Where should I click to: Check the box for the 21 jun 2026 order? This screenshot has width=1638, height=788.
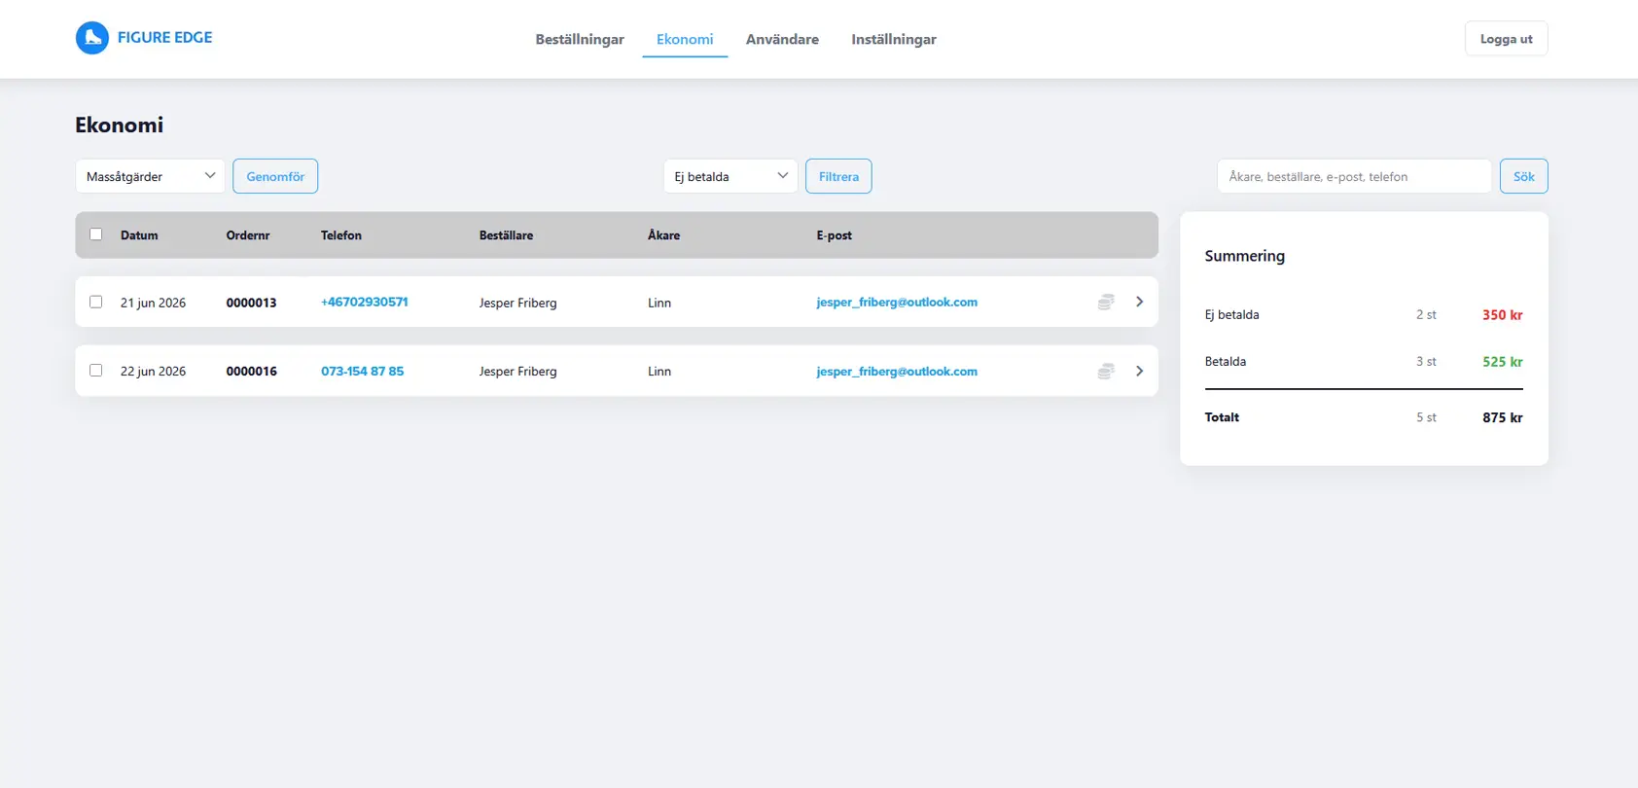95,302
